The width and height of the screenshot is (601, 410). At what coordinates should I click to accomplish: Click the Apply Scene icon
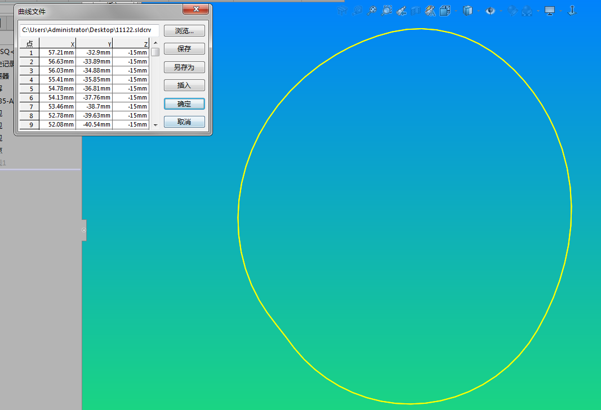tap(527, 11)
